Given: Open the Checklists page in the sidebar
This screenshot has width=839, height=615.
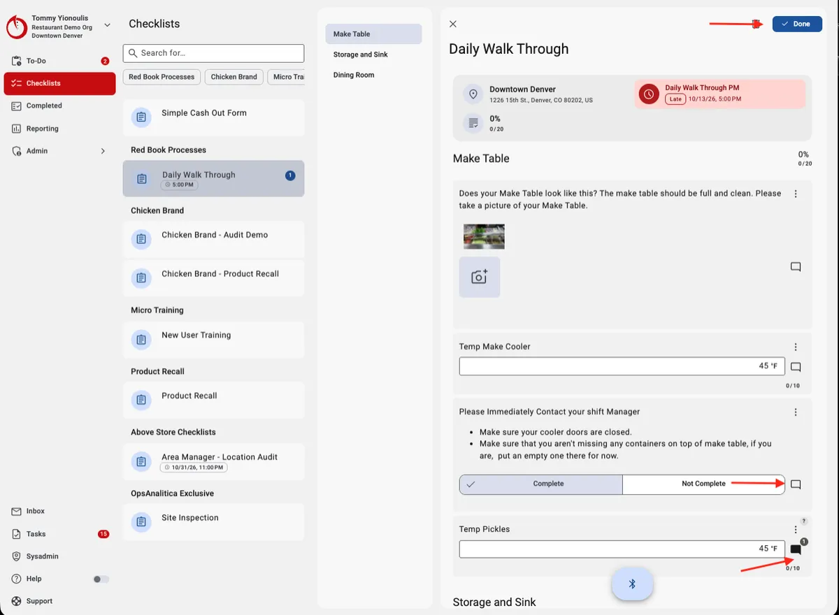Looking at the screenshot, I should coord(59,83).
